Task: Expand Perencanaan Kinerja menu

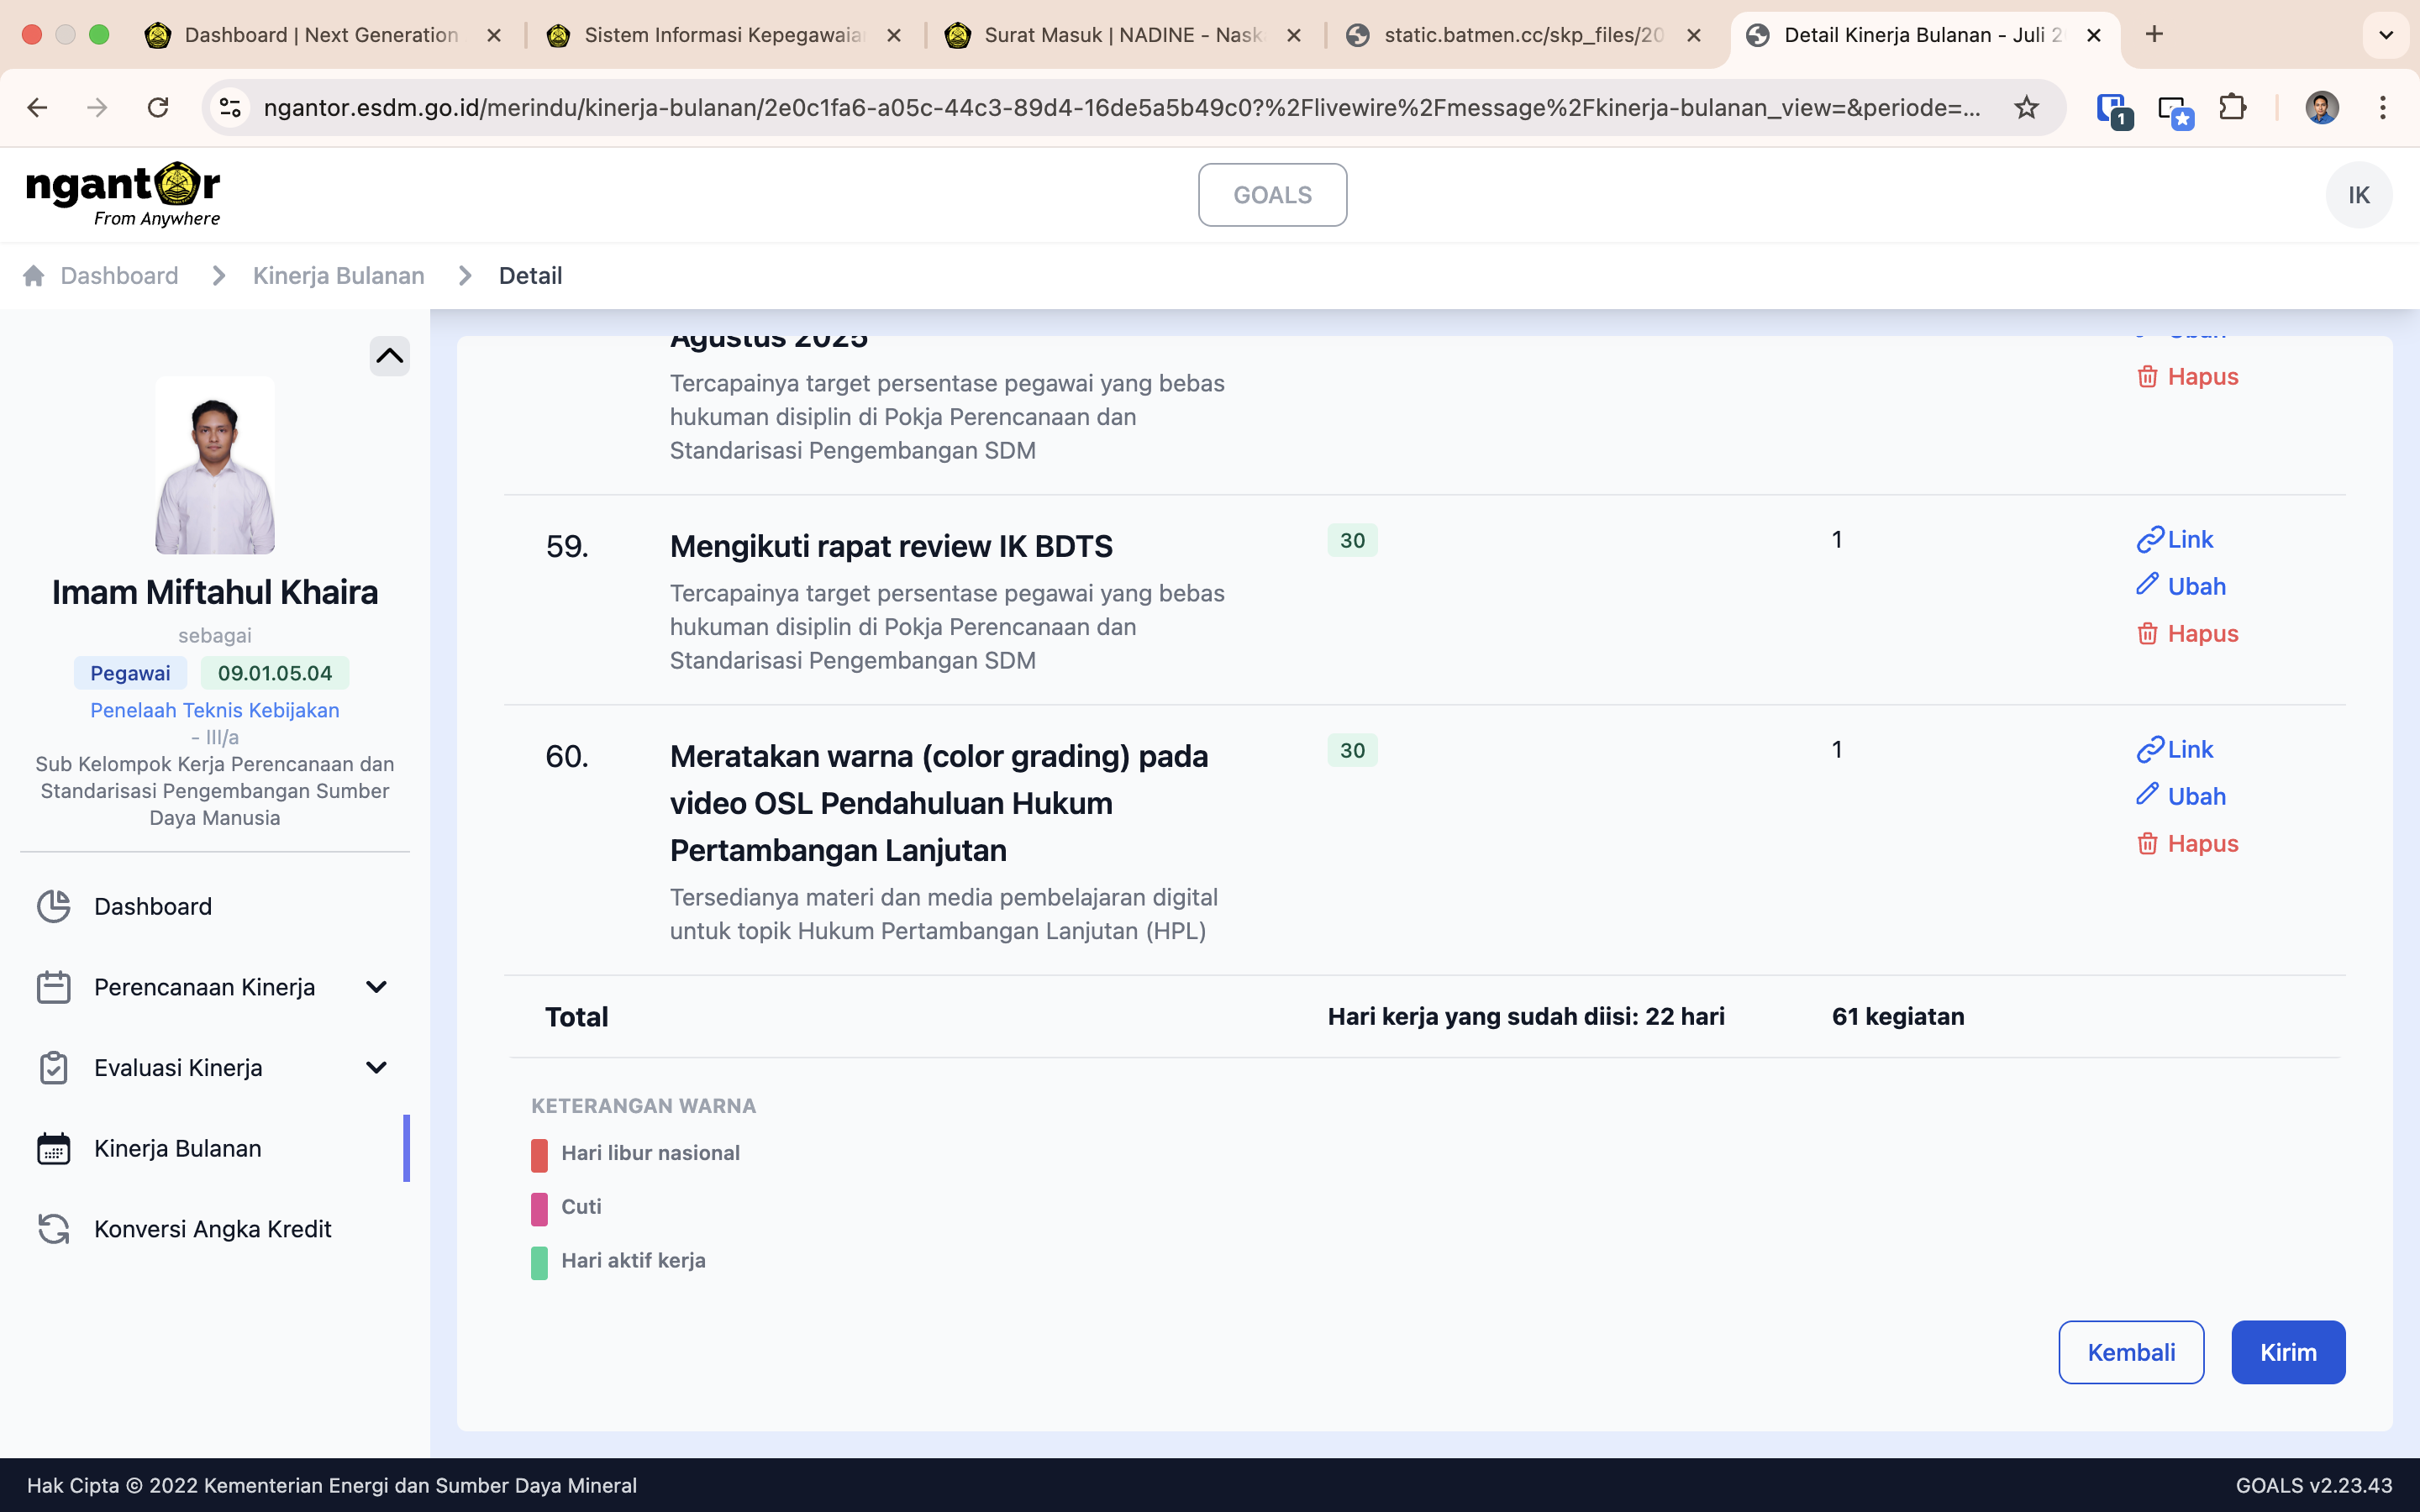Action: [376, 987]
